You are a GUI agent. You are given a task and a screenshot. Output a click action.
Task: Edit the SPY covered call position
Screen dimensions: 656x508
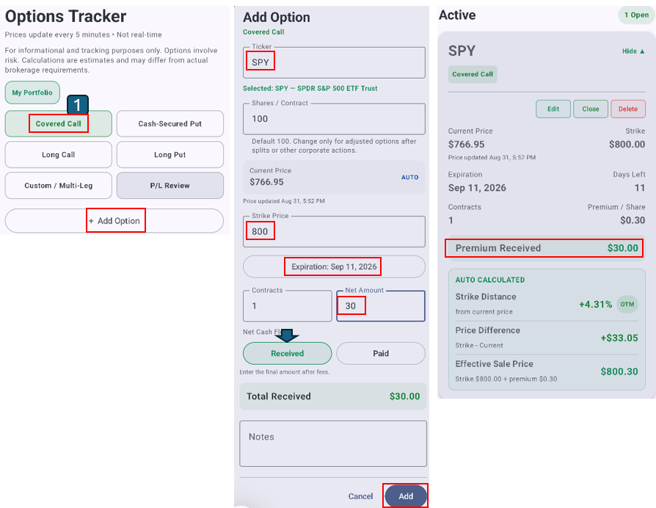pyautogui.click(x=553, y=109)
